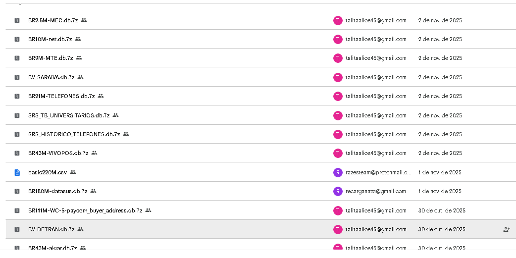The width and height of the screenshot is (516, 258).
Task: Click shared-people icon beside BR111M-WC-5-paycom_buyer_address.db.7z
Action: (149, 210)
